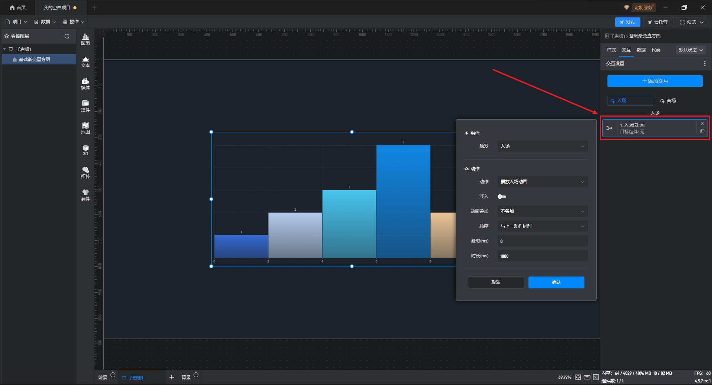Open the 项目 menu

16,22
